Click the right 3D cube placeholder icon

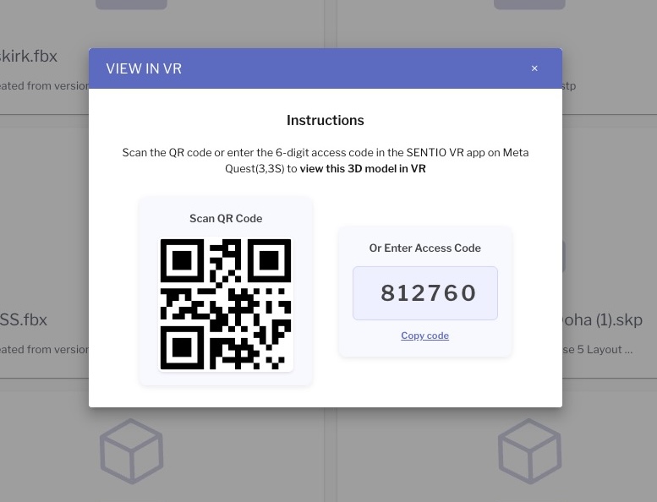click(529, 451)
